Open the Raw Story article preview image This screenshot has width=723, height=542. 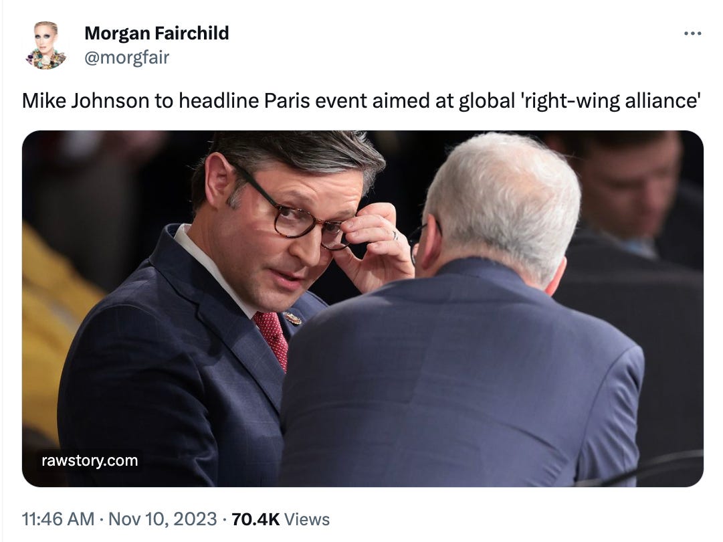[x=363, y=308]
